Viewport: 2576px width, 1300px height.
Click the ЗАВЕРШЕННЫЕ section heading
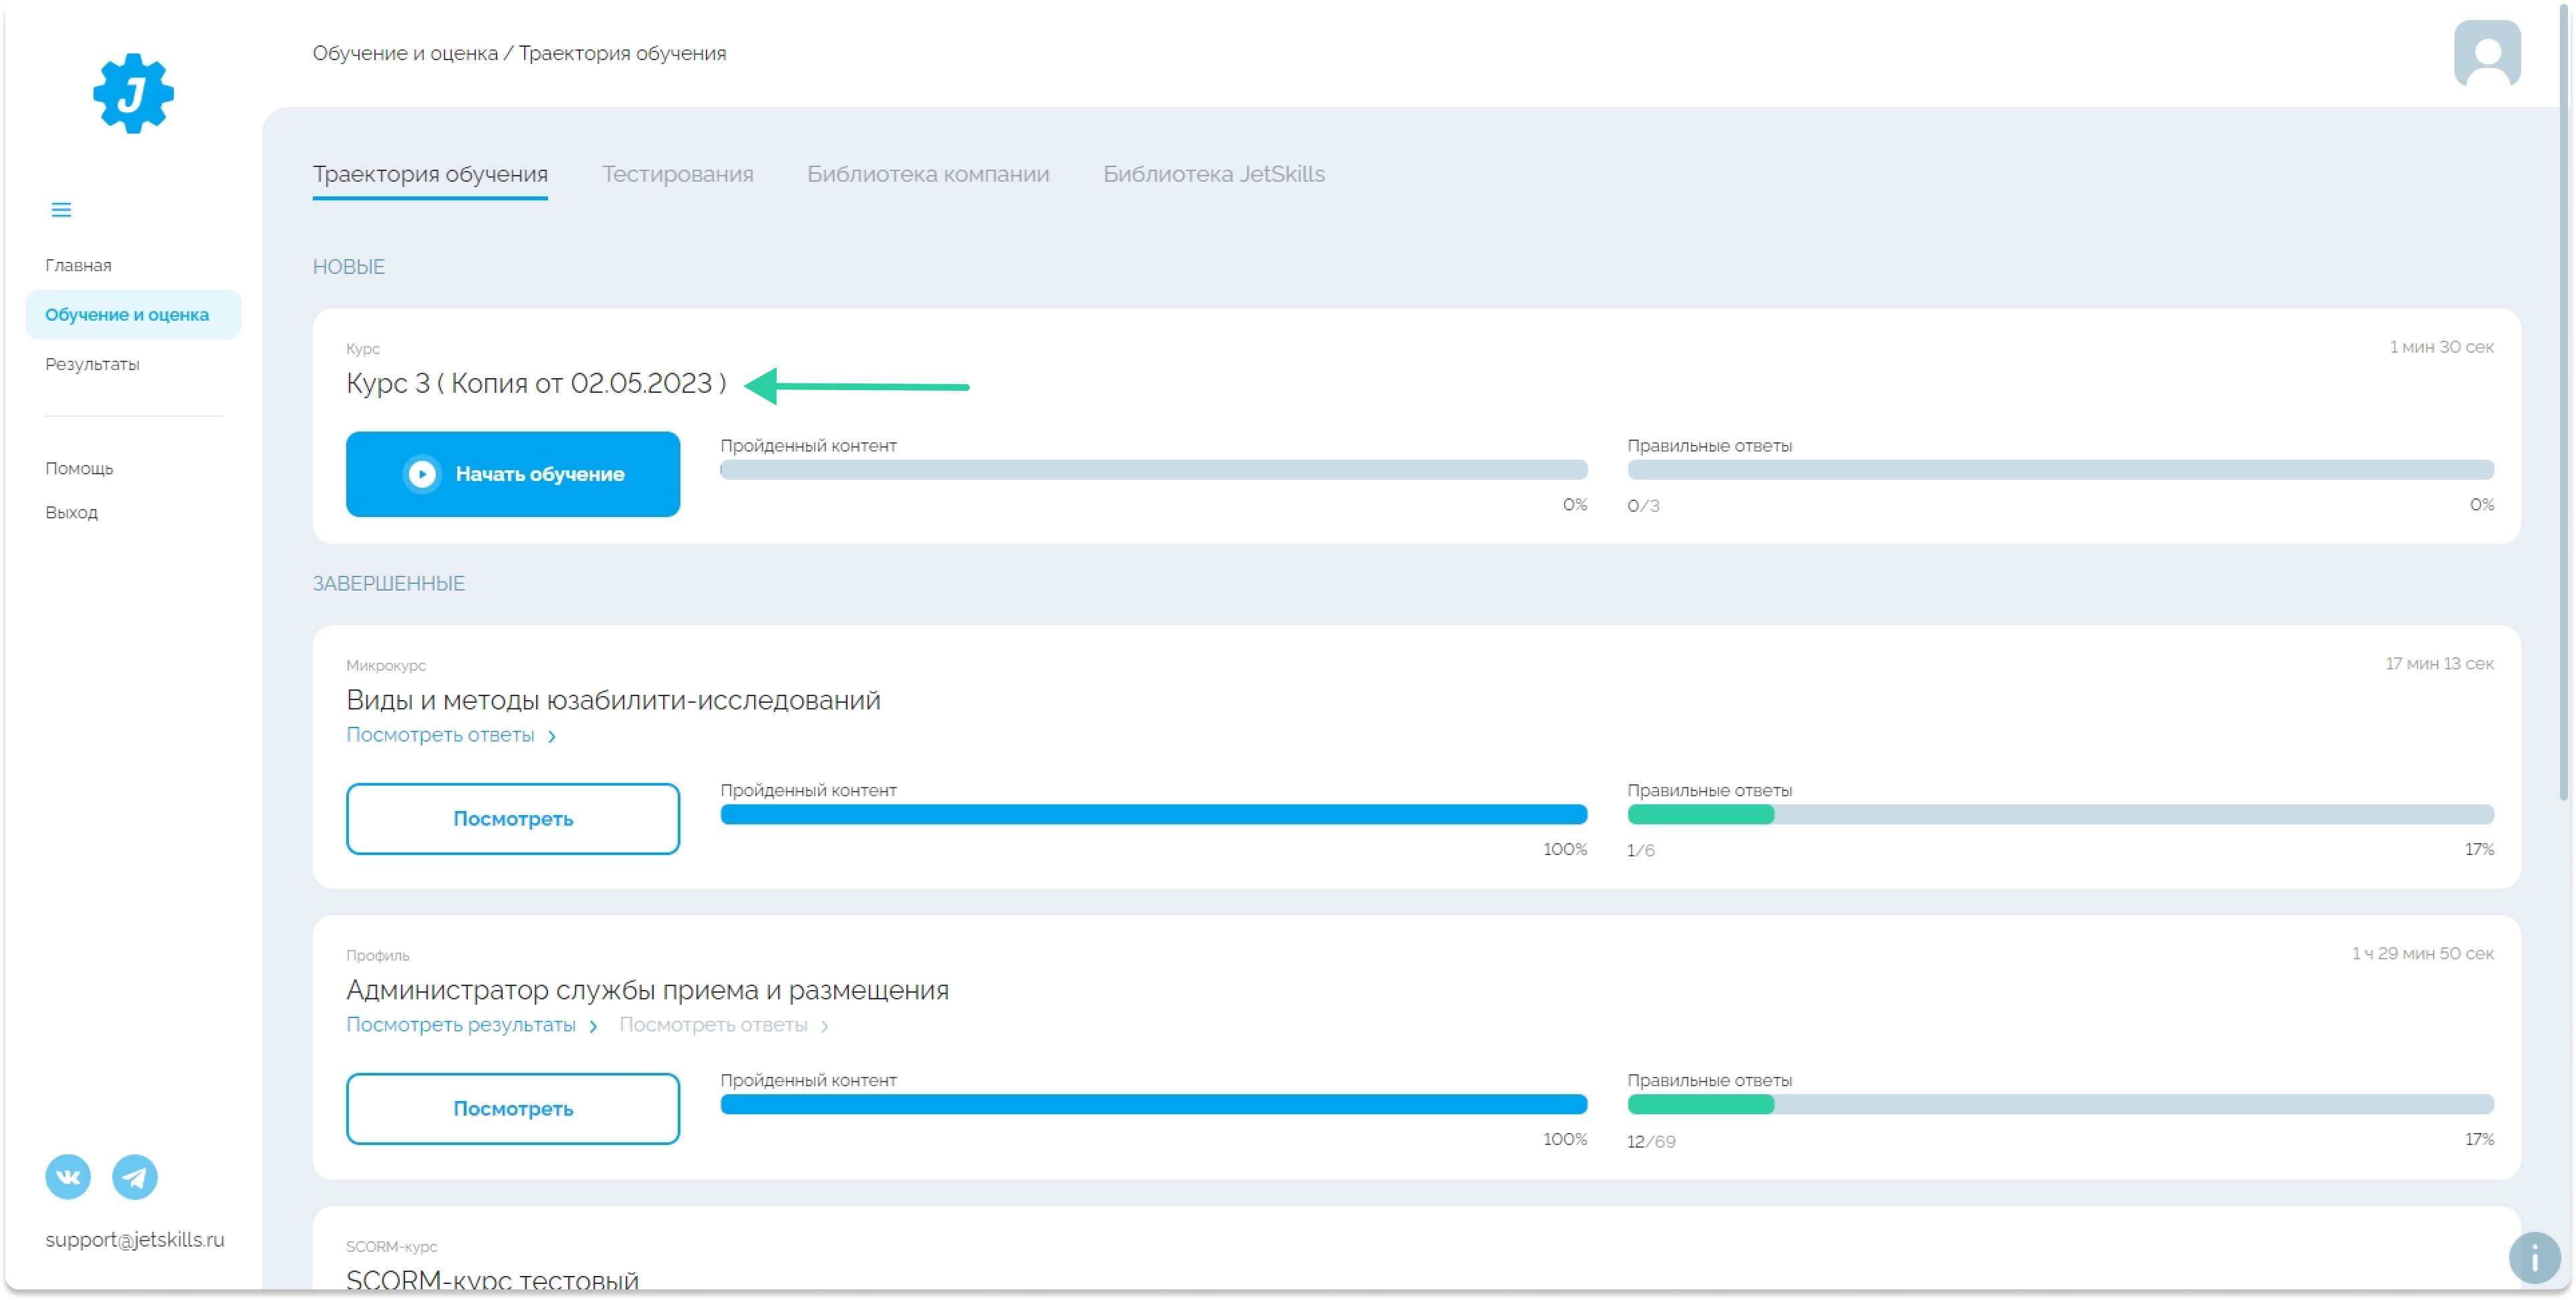pos(388,584)
